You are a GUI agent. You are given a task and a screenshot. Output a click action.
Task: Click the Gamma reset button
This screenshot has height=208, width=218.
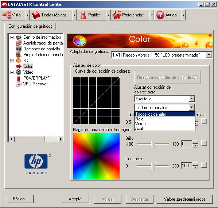pos(204,121)
